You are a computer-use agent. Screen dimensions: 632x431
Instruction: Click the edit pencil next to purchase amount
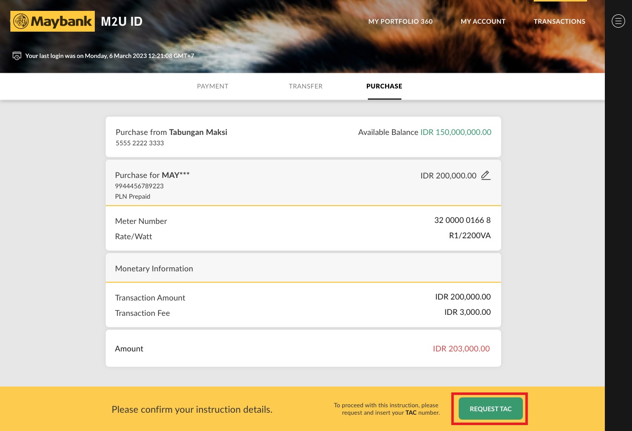[485, 175]
